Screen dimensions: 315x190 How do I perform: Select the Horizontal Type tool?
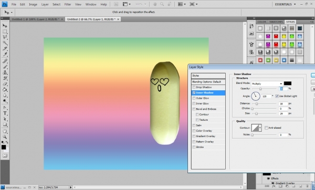coord(5,113)
